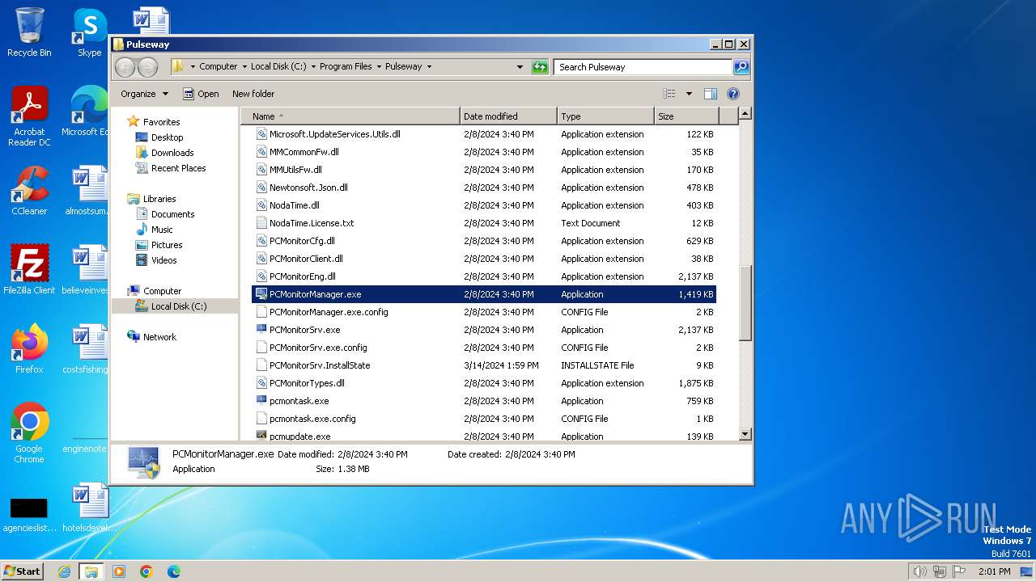This screenshot has height=582, width=1036.
Task: Click the file list scroll down arrow
Action: 745,434
